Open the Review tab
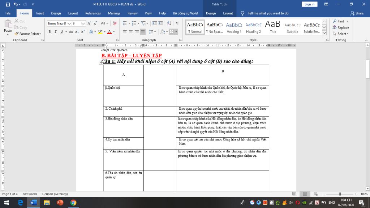 pos(132,13)
